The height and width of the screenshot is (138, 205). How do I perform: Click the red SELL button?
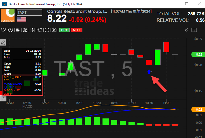coord(77,30)
